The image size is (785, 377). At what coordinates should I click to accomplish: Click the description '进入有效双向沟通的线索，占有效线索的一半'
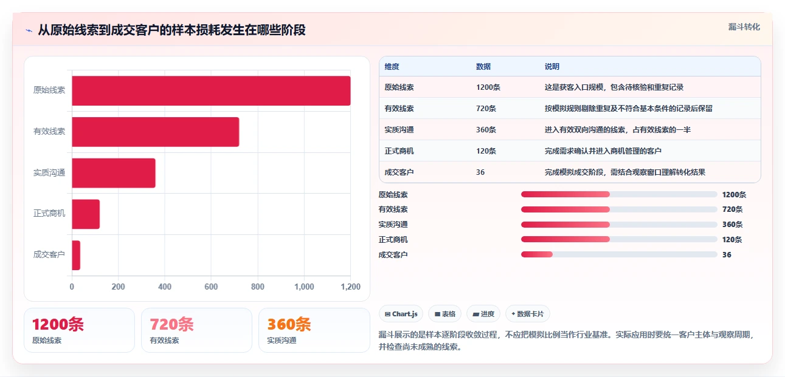coord(618,130)
